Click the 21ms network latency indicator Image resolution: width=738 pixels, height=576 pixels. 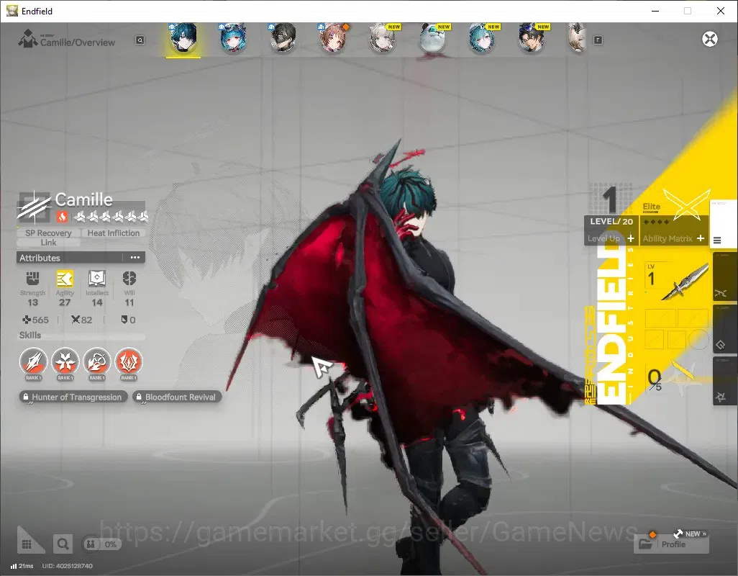click(22, 566)
